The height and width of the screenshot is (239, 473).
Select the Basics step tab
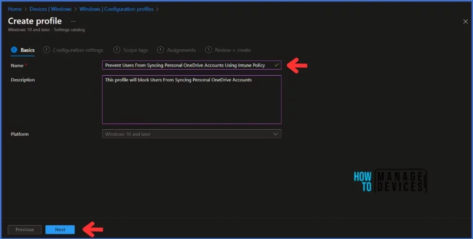(23, 50)
